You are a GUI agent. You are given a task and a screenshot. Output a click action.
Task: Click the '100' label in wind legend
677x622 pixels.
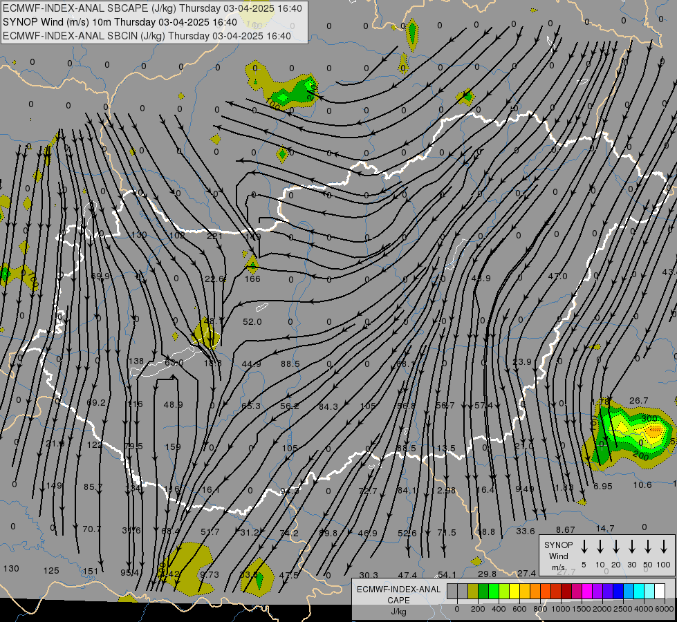pos(664,565)
